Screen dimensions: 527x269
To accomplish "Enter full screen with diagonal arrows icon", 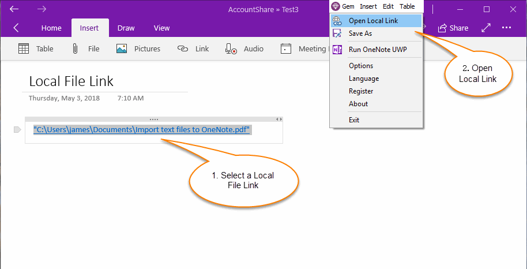I will 486,28.
